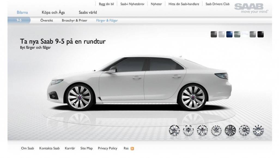The width and height of the screenshot is (279, 158).
Task: Open the Om Saab footer link
Action: [28, 148]
